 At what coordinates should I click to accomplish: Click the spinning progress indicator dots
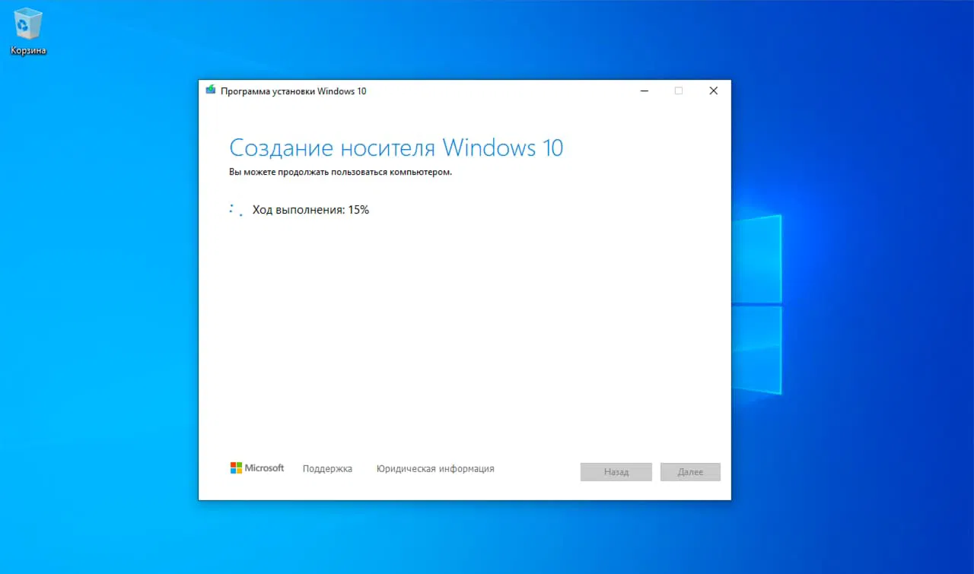(234, 209)
